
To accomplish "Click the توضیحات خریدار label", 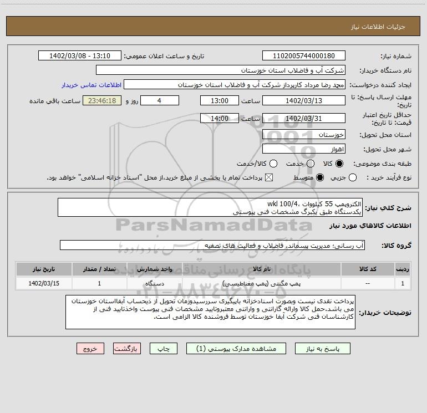I will (x=385, y=313).
